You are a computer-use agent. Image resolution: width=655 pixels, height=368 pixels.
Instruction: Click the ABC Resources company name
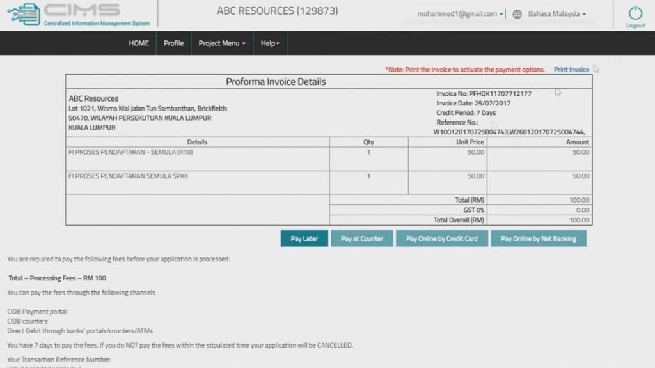point(93,98)
